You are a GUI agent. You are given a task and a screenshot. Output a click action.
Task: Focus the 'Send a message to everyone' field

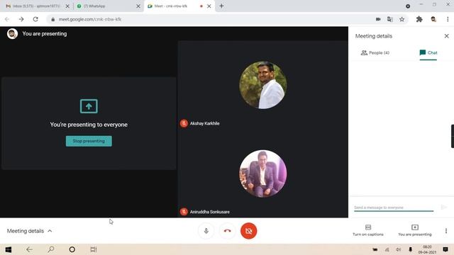pos(394,208)
